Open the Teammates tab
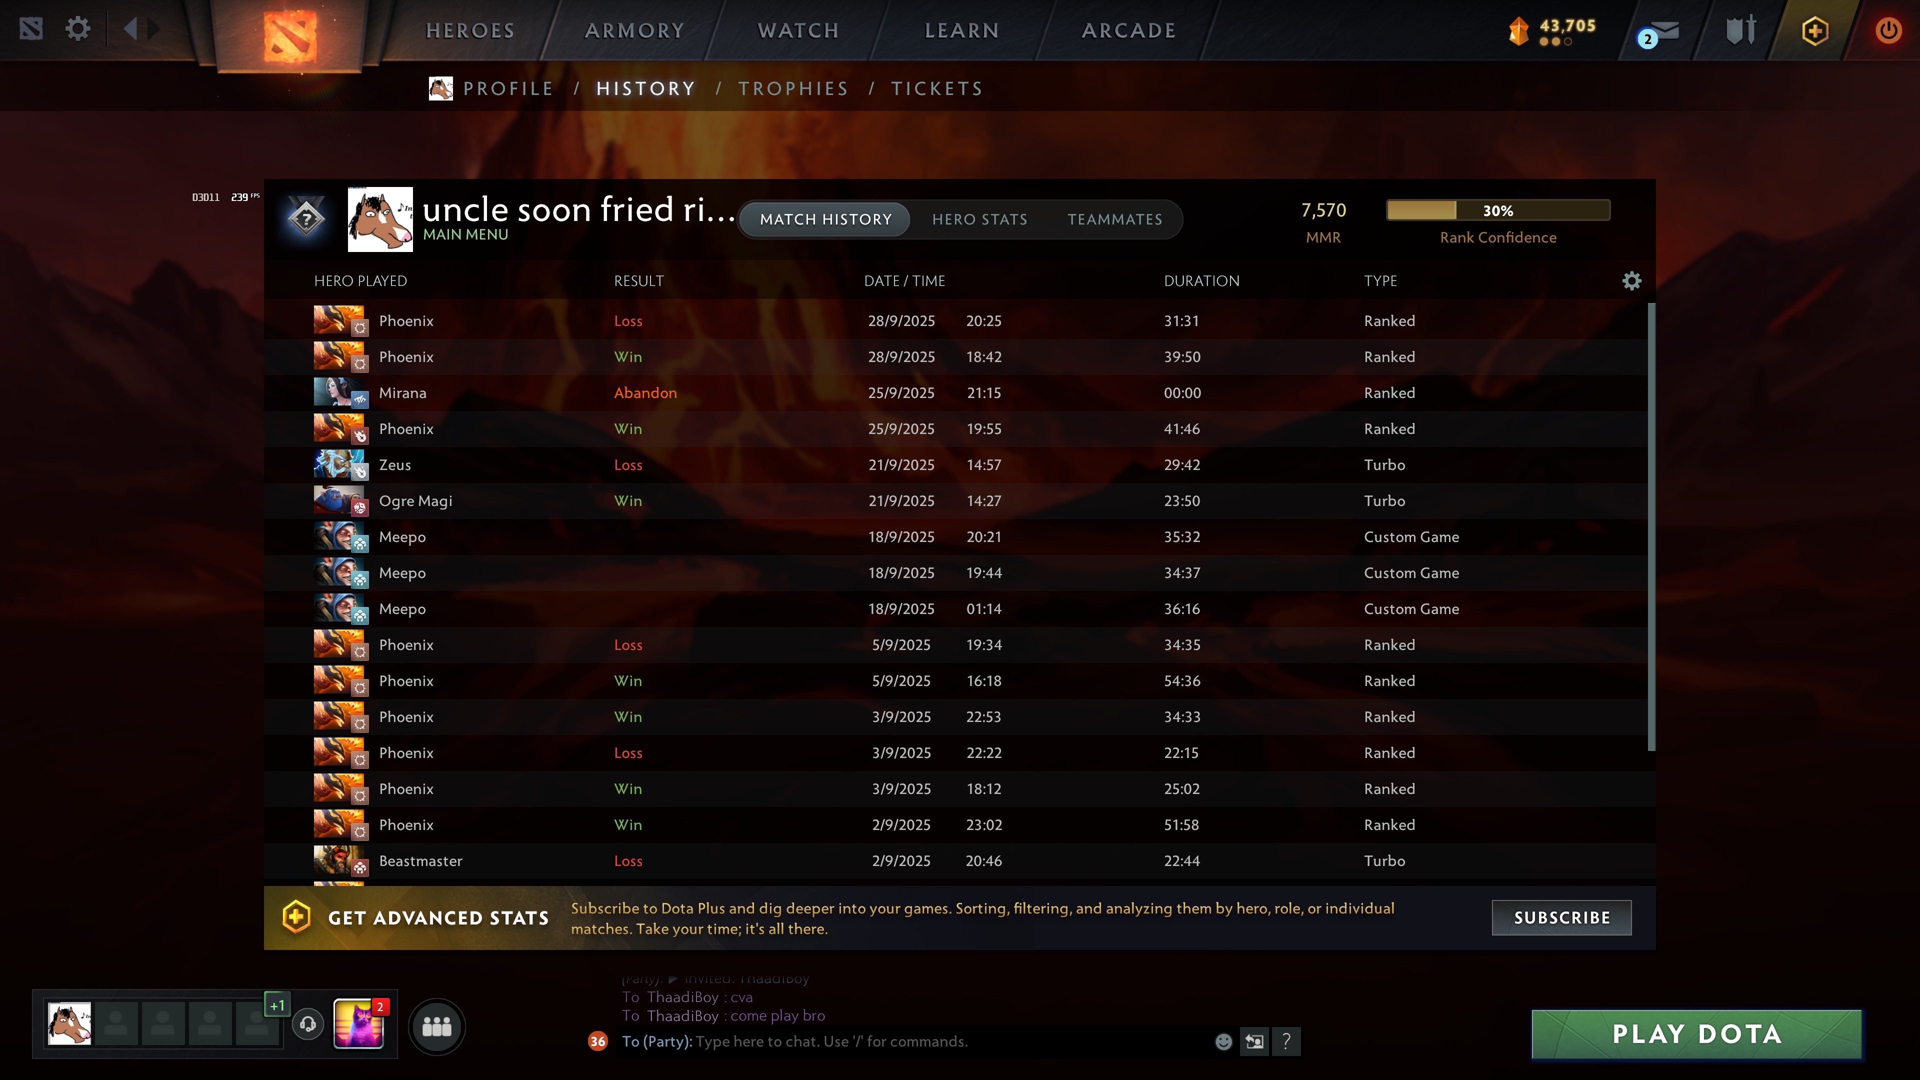The height and width of the screenshot is (1080, 1920). pos(1115,219)
